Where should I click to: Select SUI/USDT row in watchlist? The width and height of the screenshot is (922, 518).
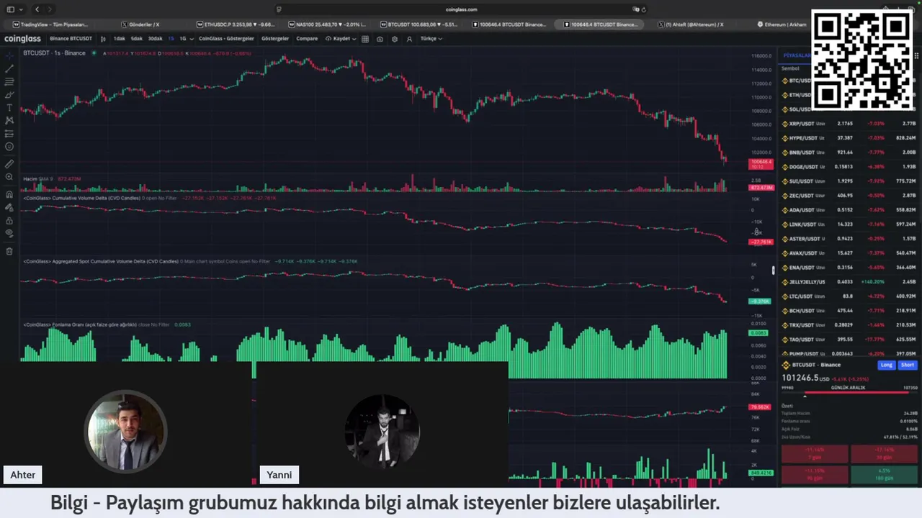pyautogui.click(x=849, y=181)
